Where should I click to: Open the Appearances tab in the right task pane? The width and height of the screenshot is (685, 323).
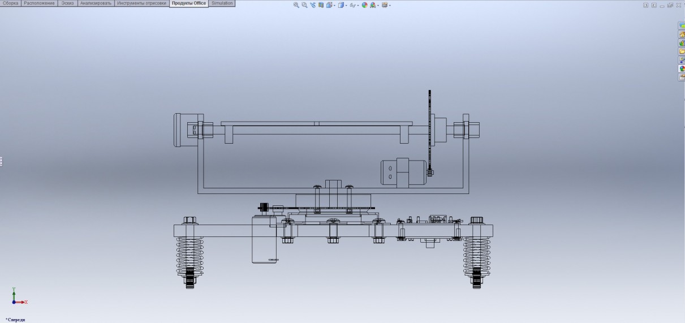pos(682,68)
